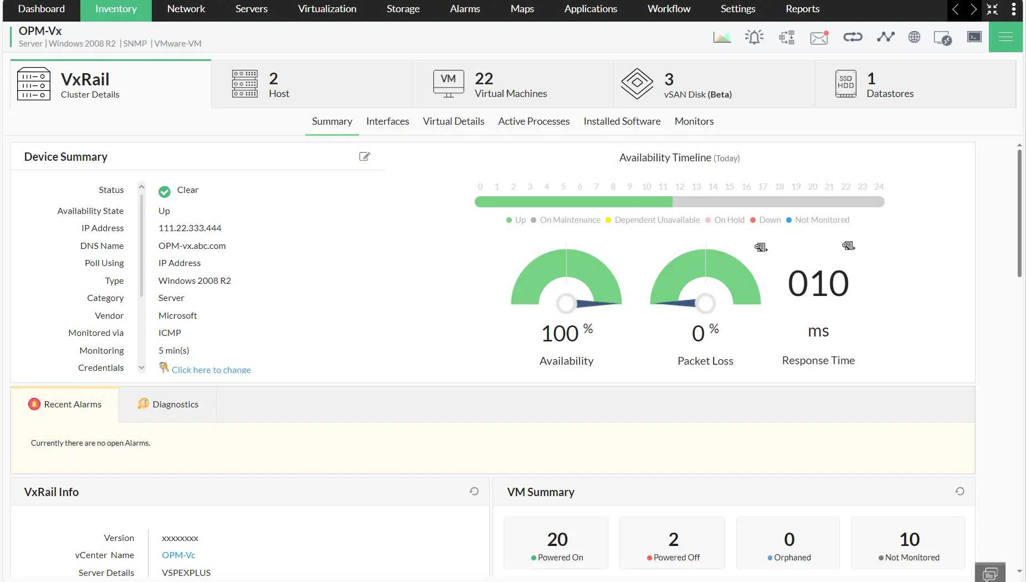This screenshot has height=582, width=1026.
Task: Click the ping connection loop icon
Action: [853, 37]
